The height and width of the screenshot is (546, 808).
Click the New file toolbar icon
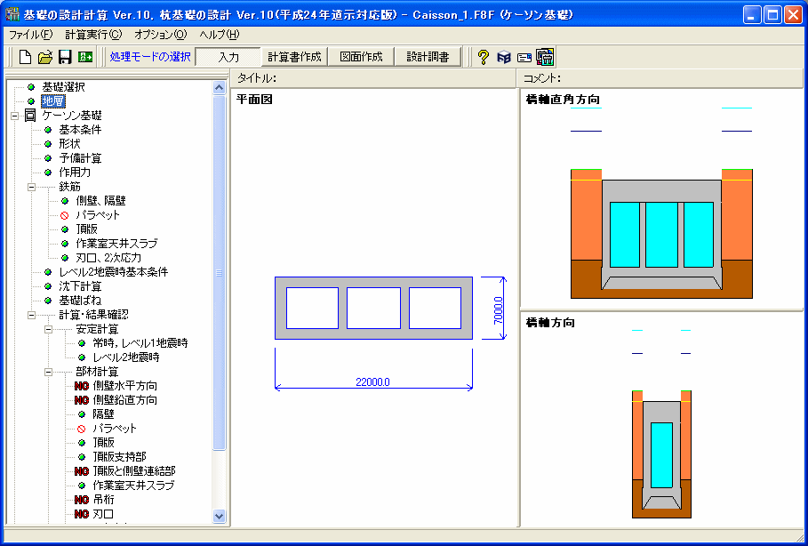[25, 57]
